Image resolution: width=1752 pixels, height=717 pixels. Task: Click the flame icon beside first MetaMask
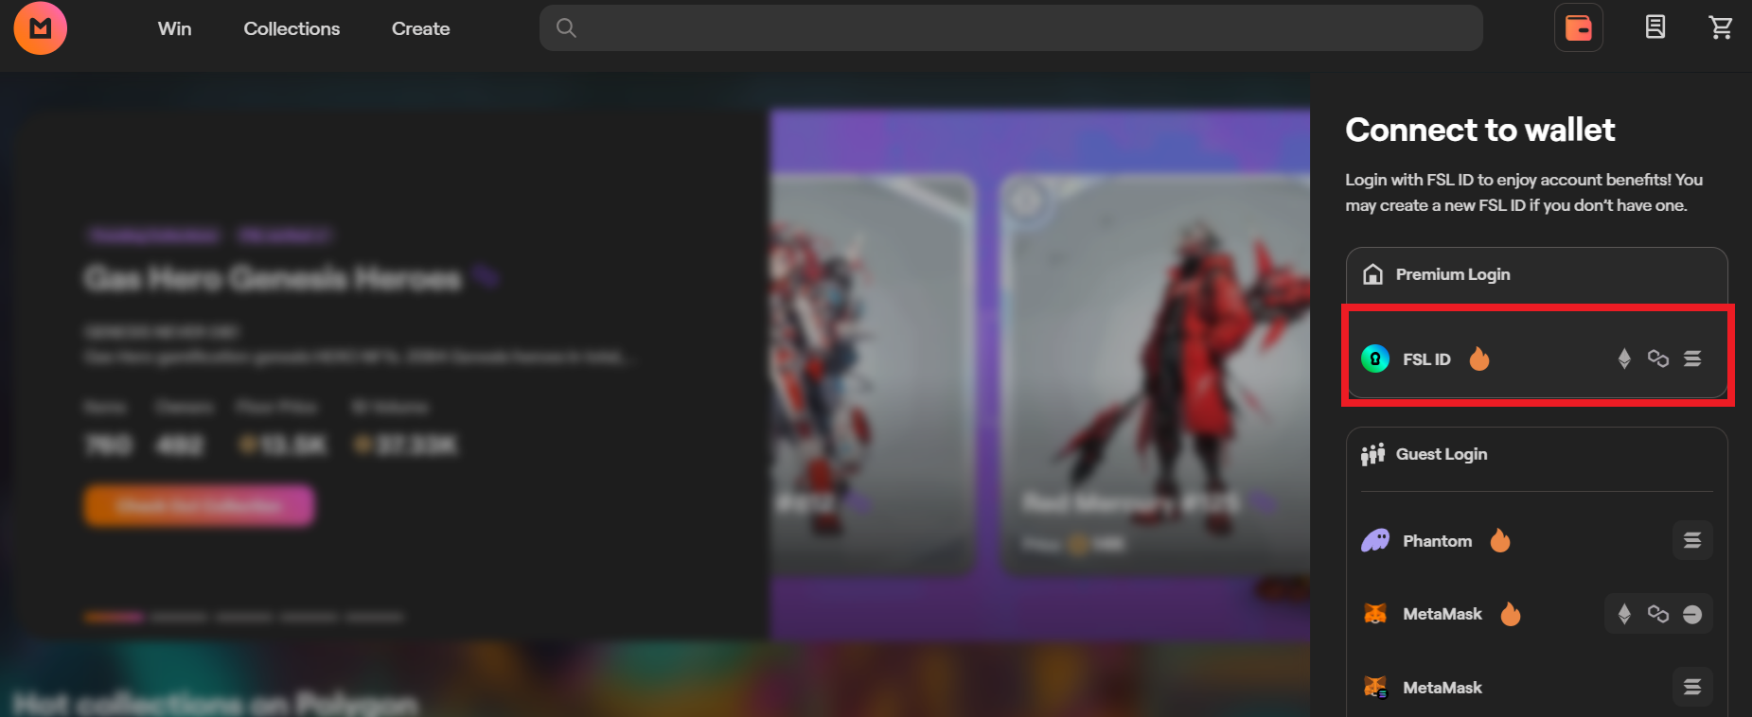tap(1511, 614)
